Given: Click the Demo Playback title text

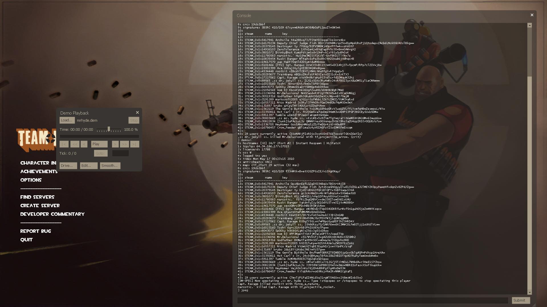Looking at the screenshot, I should pyautogui.click(x=75, y=113).
